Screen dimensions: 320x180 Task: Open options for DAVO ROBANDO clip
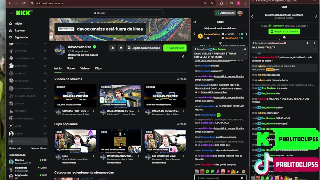pos(138,156)
